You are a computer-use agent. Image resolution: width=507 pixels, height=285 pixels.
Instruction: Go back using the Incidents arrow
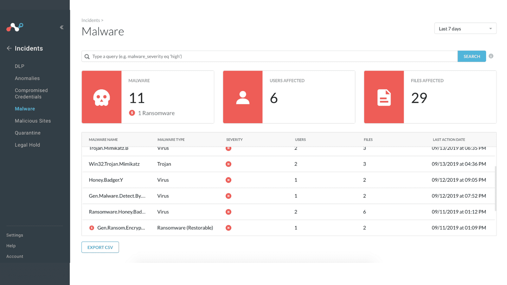tap(9, 48)
